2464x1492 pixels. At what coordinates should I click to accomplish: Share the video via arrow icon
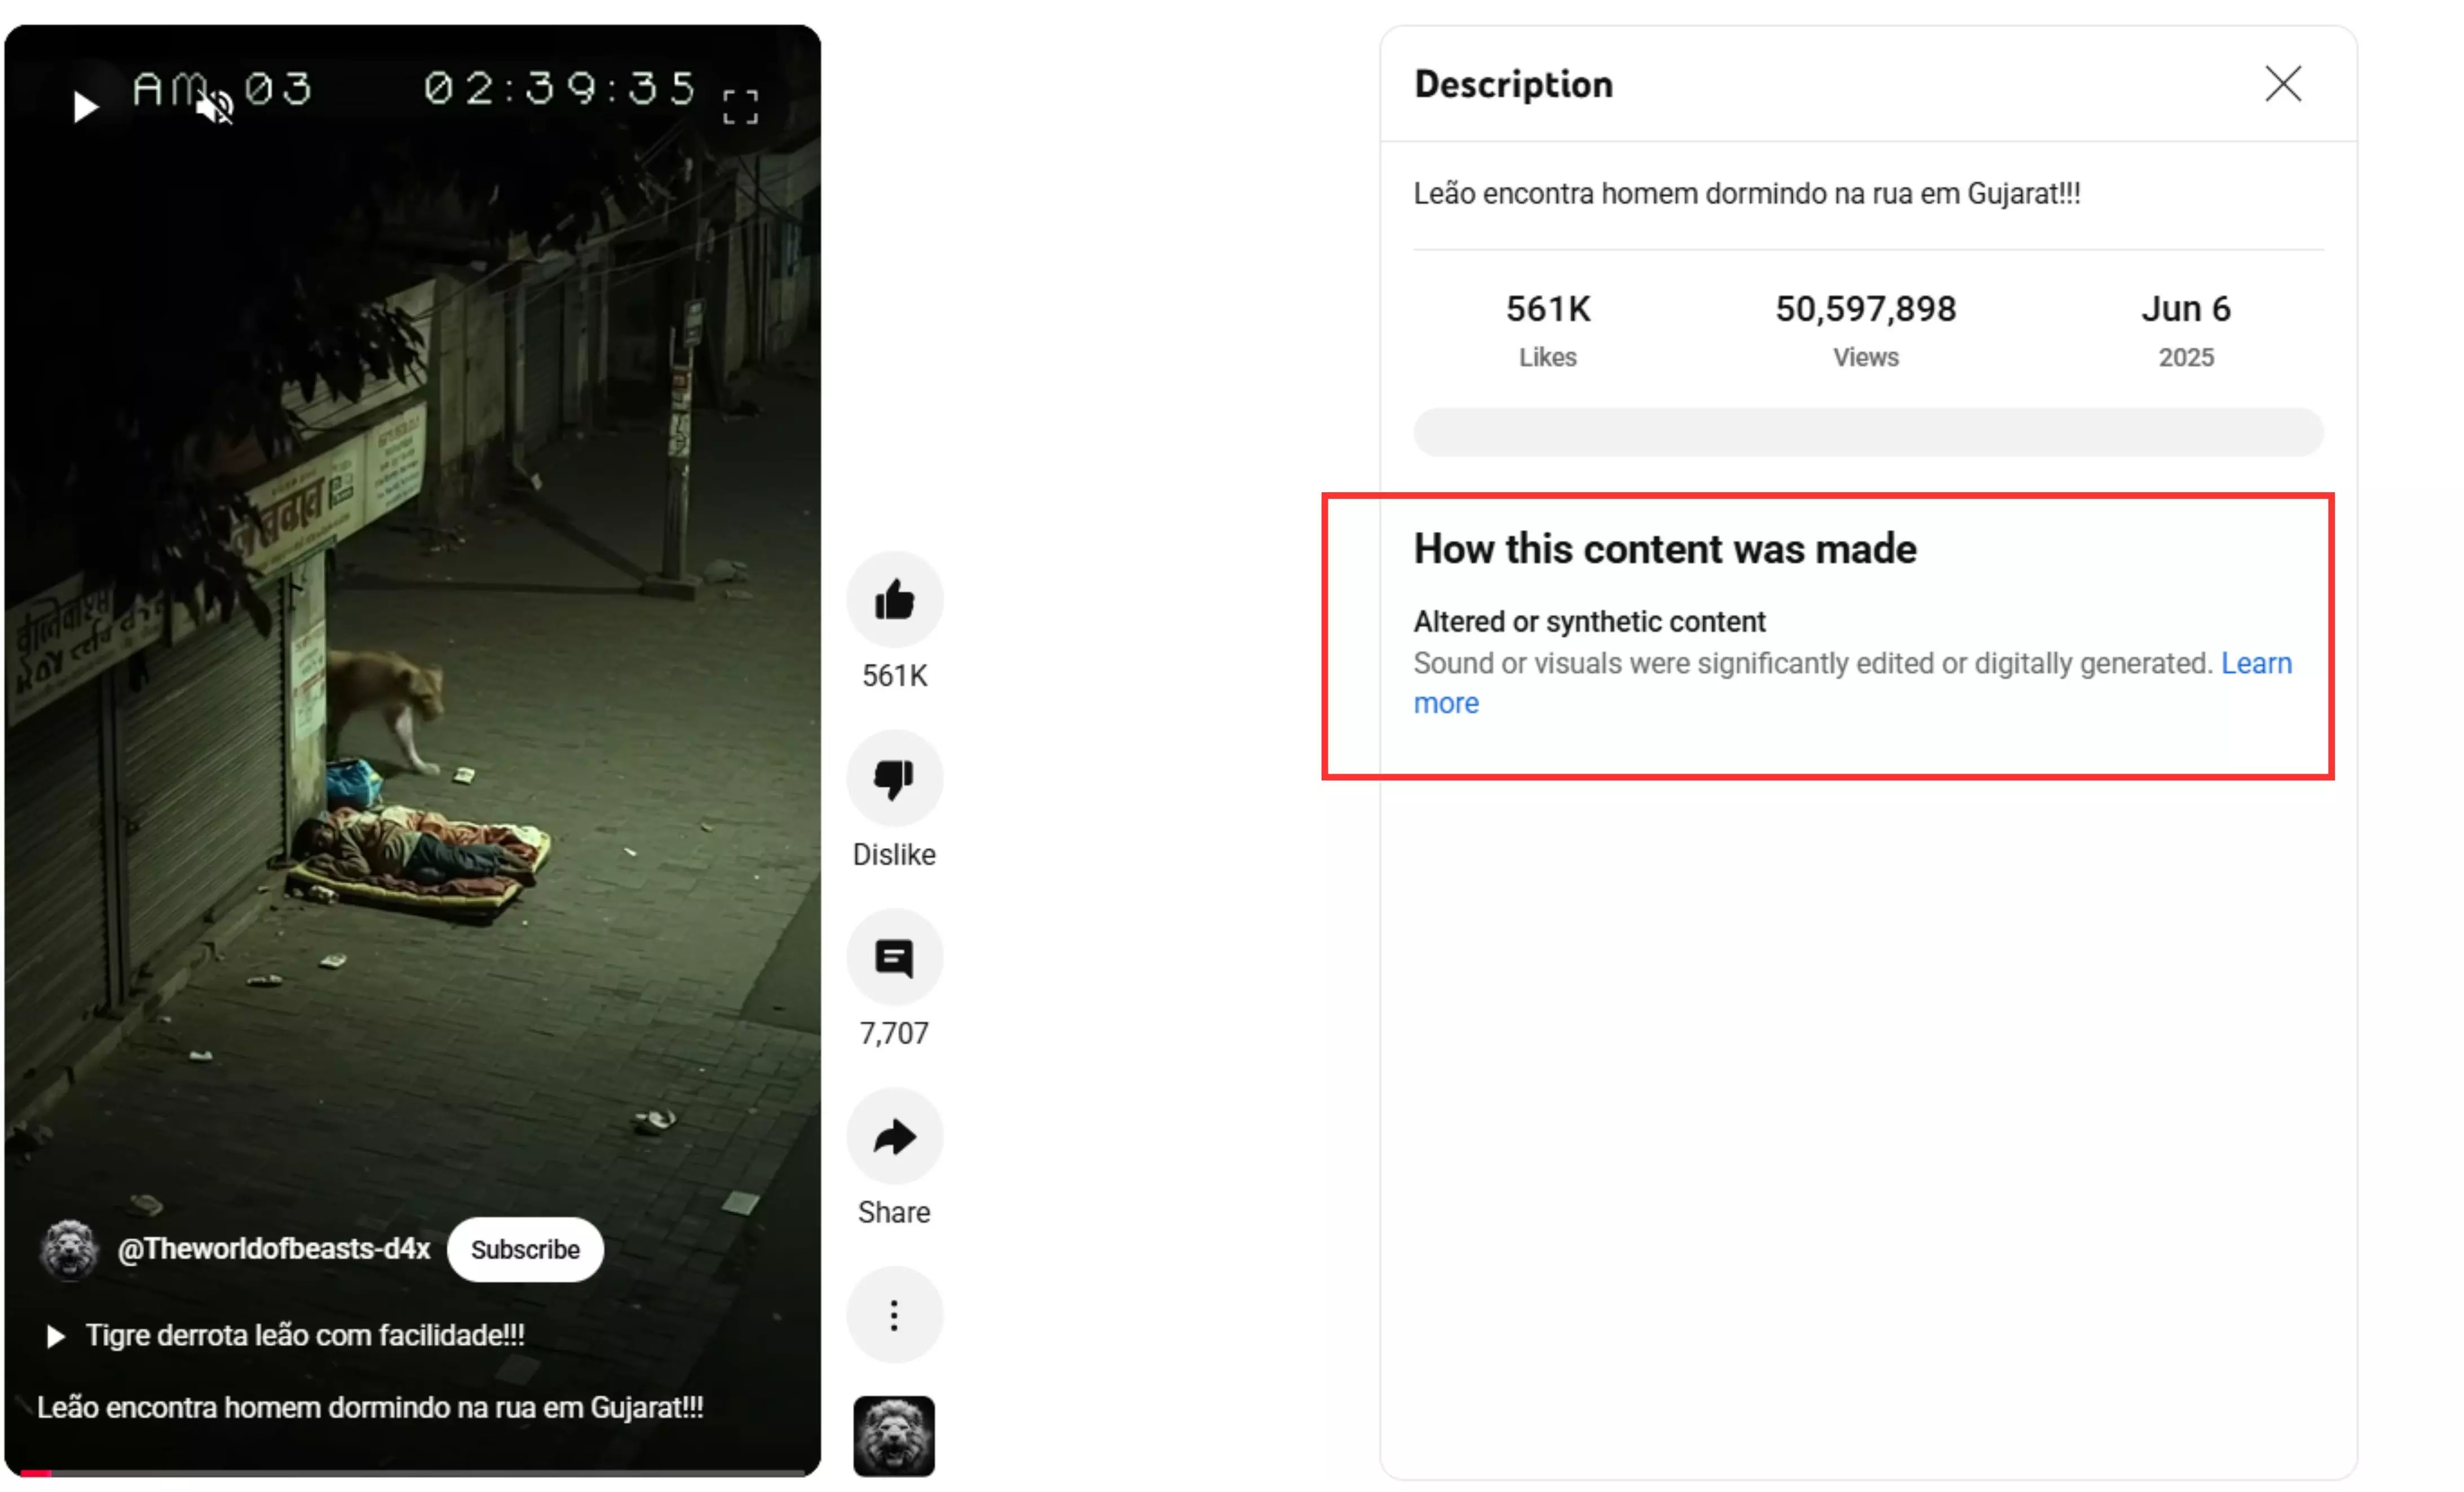[894, 1137]
